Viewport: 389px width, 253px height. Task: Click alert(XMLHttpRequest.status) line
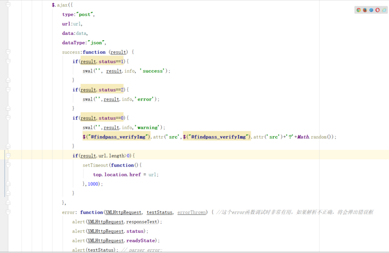point(110,231)
